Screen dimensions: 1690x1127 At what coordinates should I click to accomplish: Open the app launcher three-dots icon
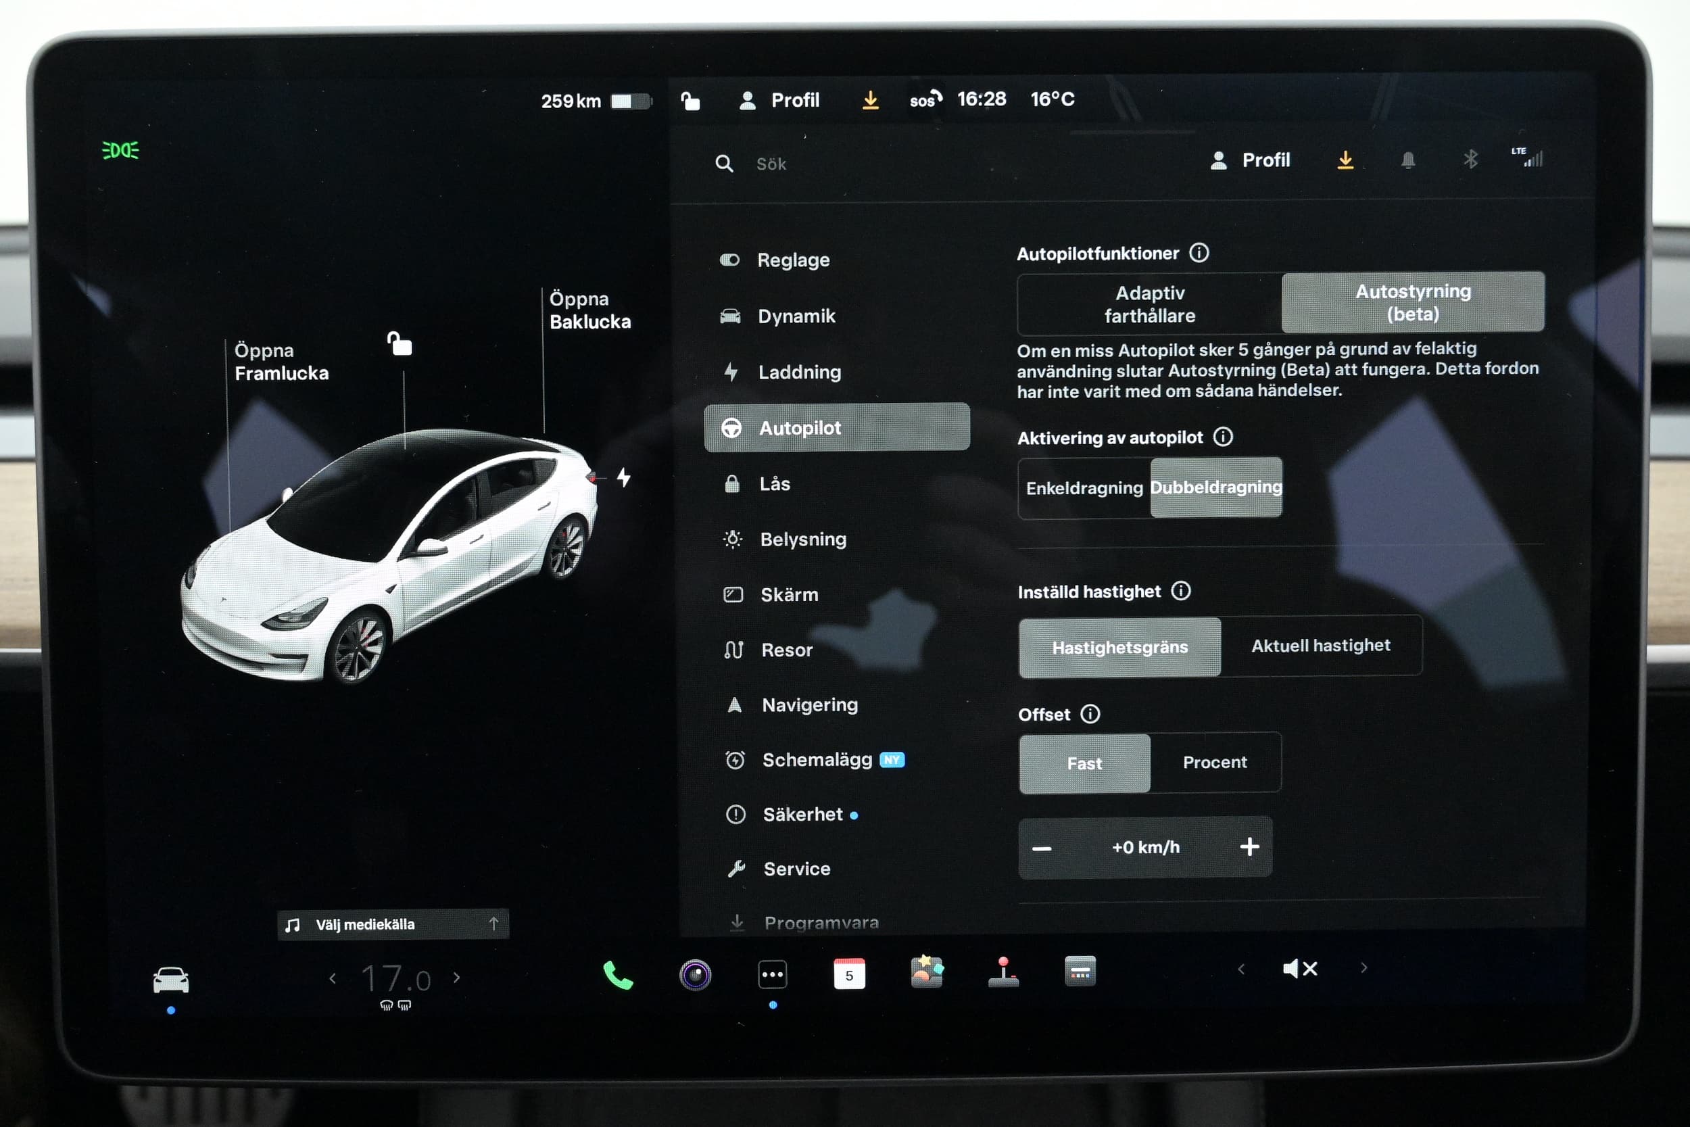tap(773, 976)
